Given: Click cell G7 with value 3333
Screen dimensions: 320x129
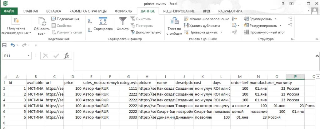Looking at the screenshot, I should pyautogui.click(x=128, y=117).
